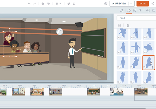Viewport: 156px width, 109px height.
Task: Open the Dialog microphone panel
Action: (x=140, y=10)
